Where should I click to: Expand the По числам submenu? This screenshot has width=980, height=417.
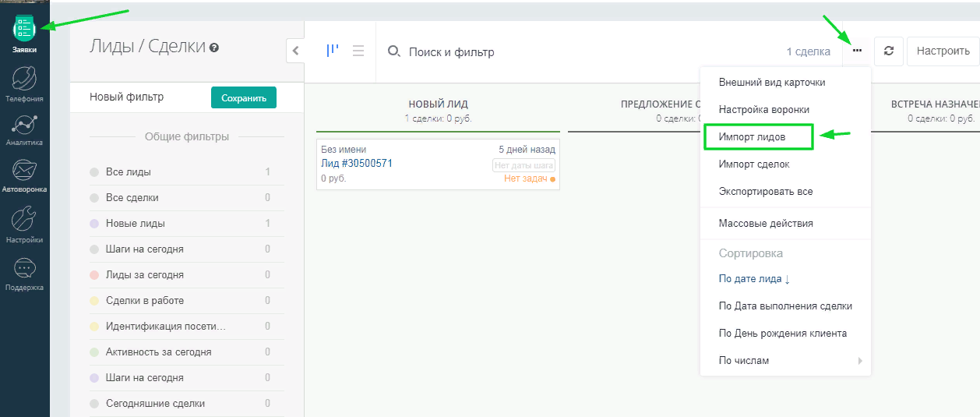tap(785, 361)
